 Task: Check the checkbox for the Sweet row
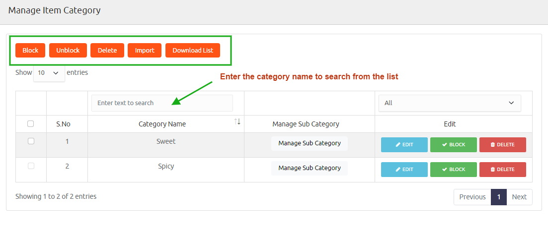[31, 141]
